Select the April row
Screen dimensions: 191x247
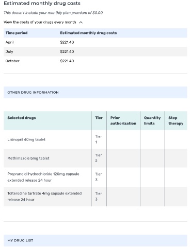click(95, 42)
